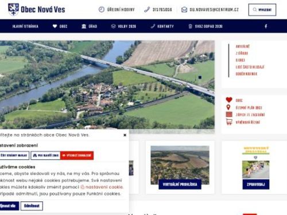The width and height of the screenshot is (287, 215).
Task: Open the third link in the sidebar news list
Action: click(241, 60)
